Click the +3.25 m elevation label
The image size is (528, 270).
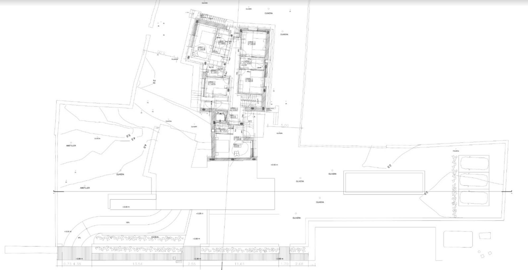click(200, 213)
